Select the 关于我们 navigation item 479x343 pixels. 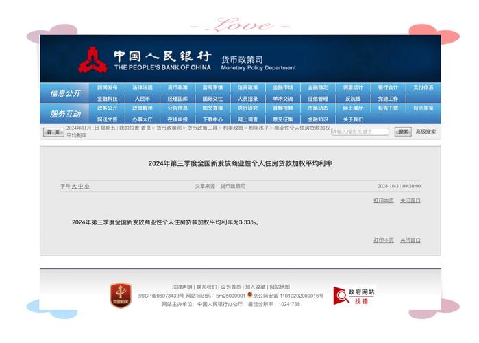pos(353,119)
